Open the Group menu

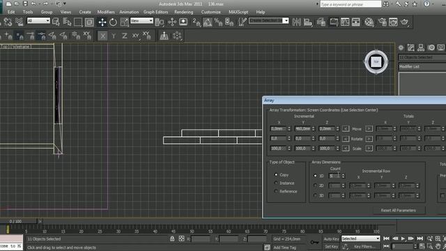tap(47, 12)
